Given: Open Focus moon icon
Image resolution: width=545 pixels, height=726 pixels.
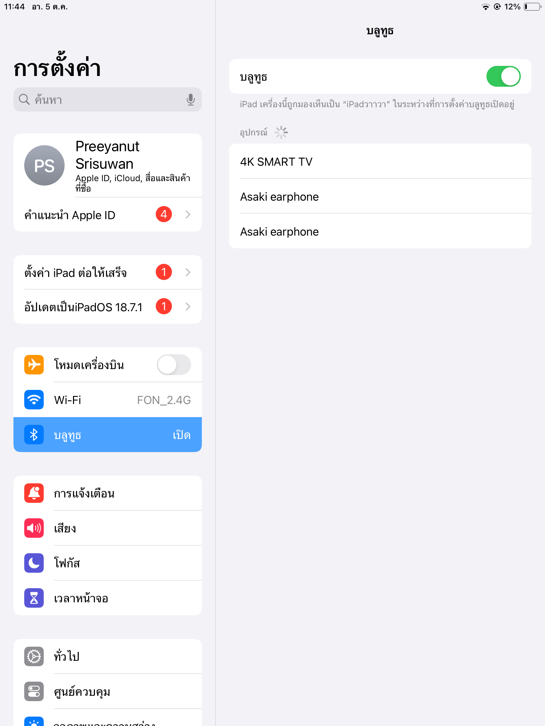Looking at the screenshot, I should click(x=34, y=563).
